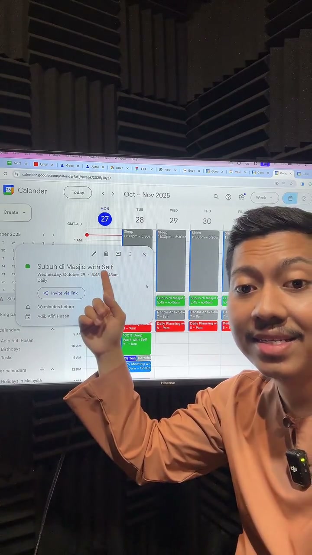
Task: Open the Week view dropdown
Action: tap(264, 198)
